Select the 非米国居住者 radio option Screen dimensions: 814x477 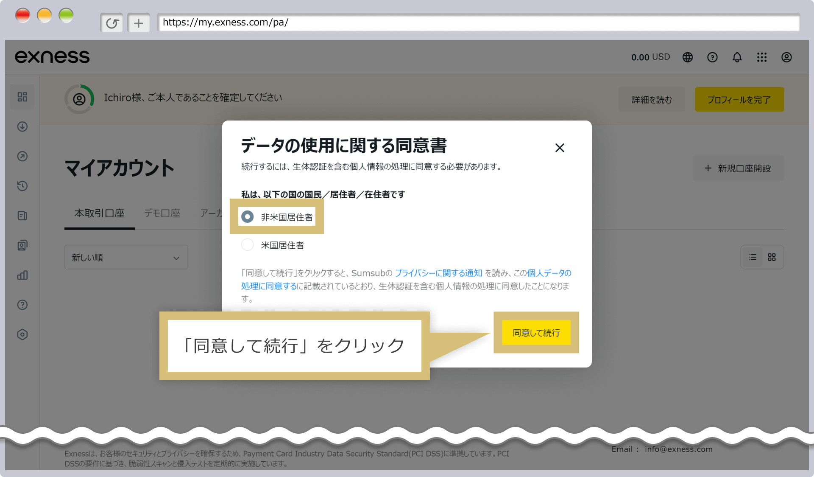(x=247, y=217)
